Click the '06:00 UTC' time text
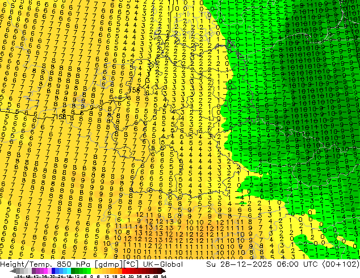The image size is (360, 278). coord(299,264)
